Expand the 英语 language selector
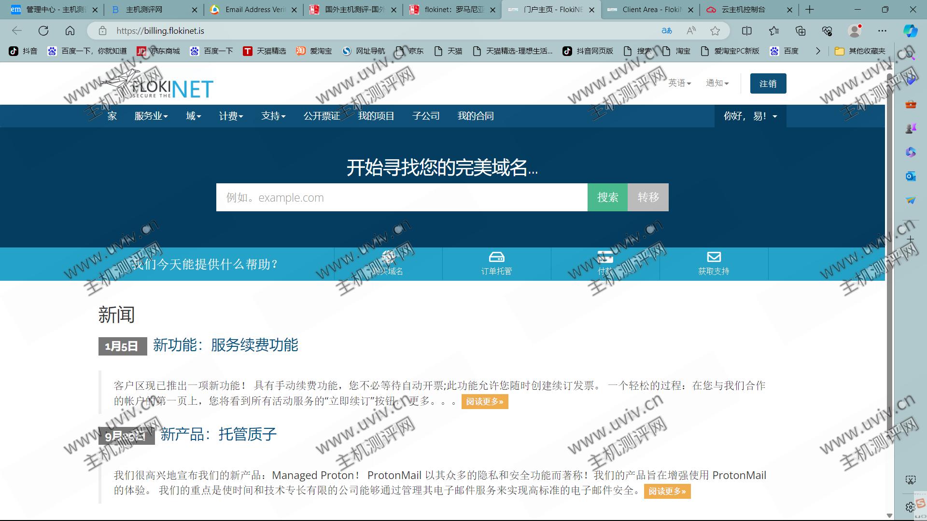Image resolution: width=927 pixels, height=521 pixels. [679, 83]
